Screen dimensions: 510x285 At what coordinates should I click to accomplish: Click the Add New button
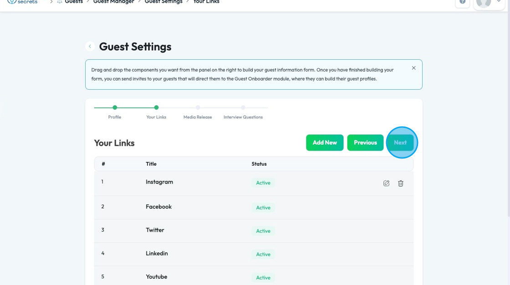[325, 142]
